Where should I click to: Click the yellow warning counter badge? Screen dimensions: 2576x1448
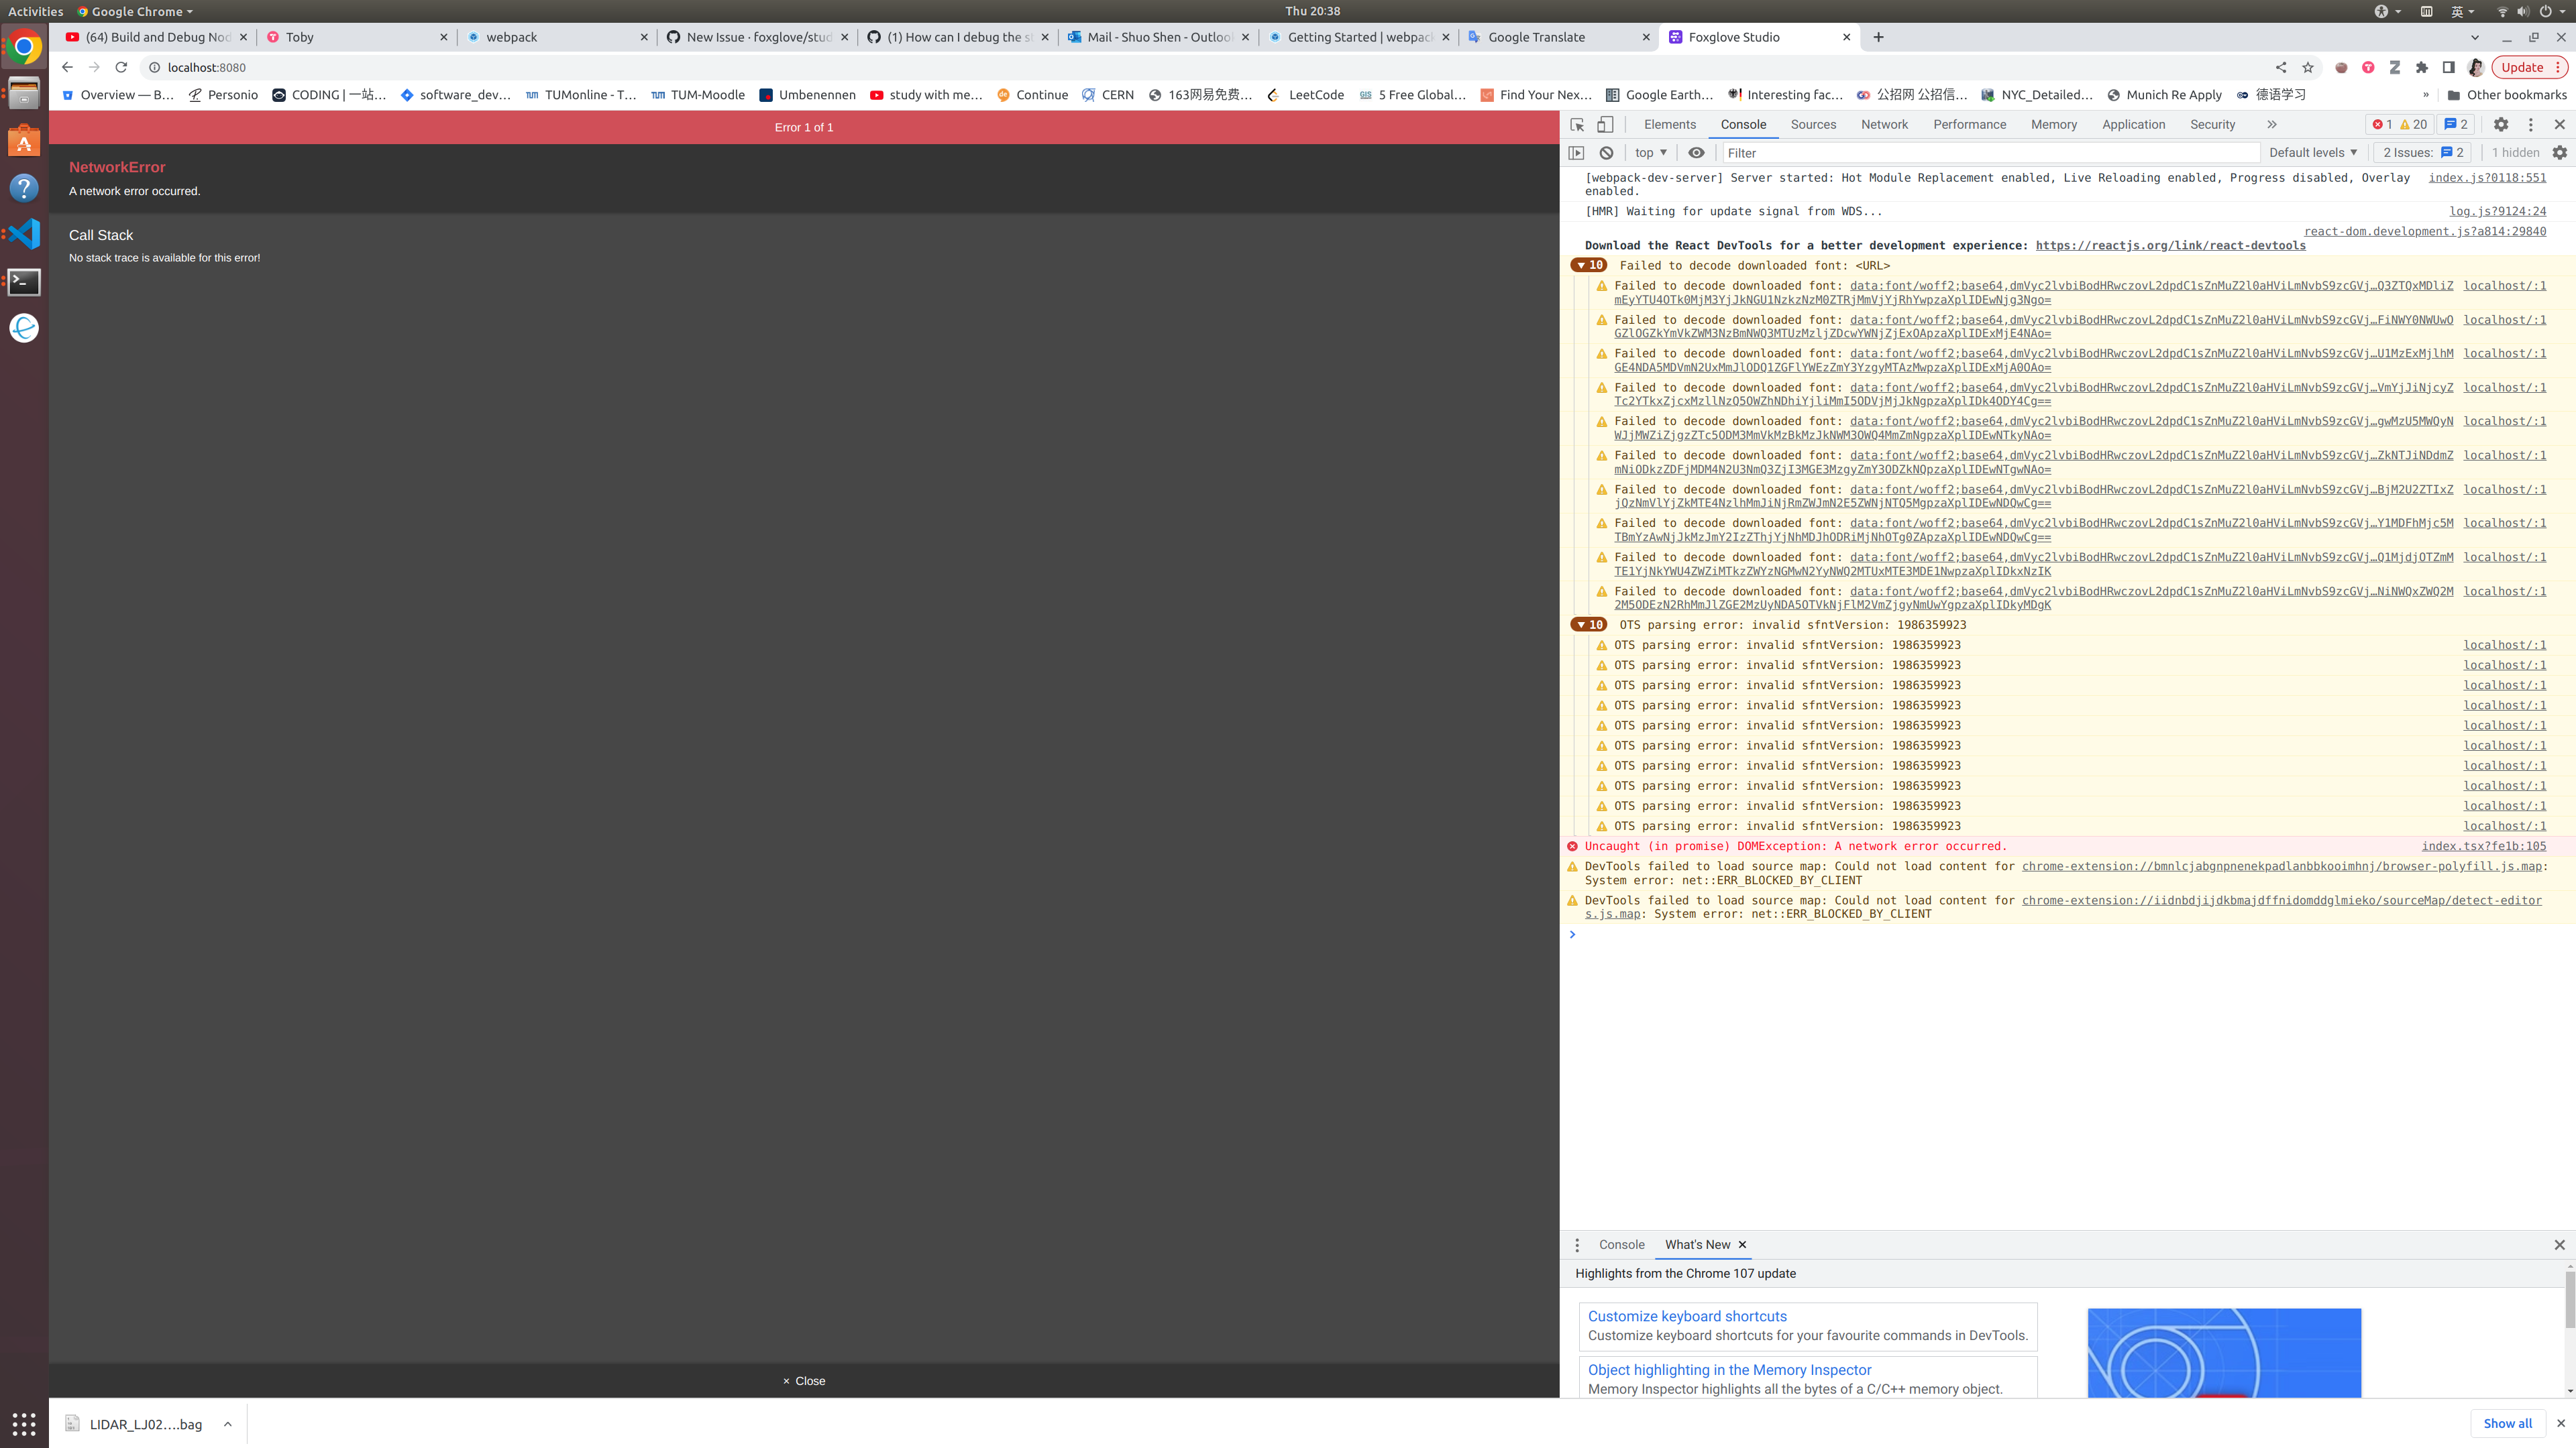[2414, 124]
